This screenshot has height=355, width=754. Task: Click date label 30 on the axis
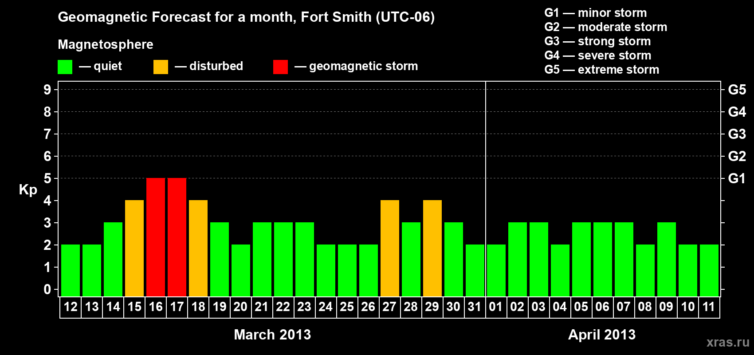tap(454, 307)
